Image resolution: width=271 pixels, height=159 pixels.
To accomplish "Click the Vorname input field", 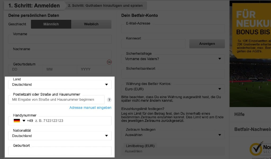I will [x=60, y=39].
